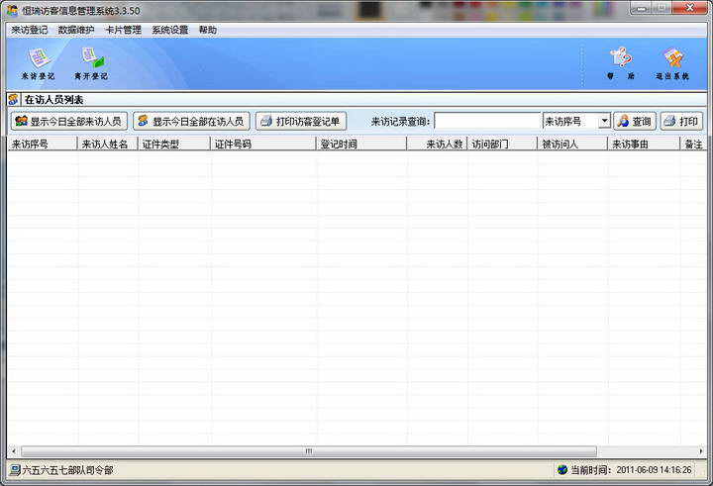Viewport: 713px width, 486px height.
Task: Click the 打印 print button
Action: (681, 122)
